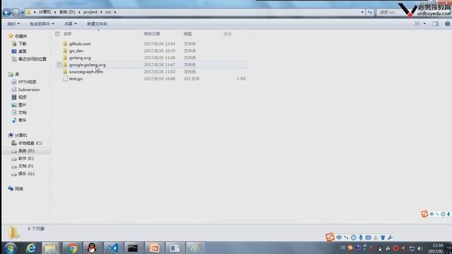Select the golang.org folder
Viewport: 452px width, 254px height.
[80, 58]
